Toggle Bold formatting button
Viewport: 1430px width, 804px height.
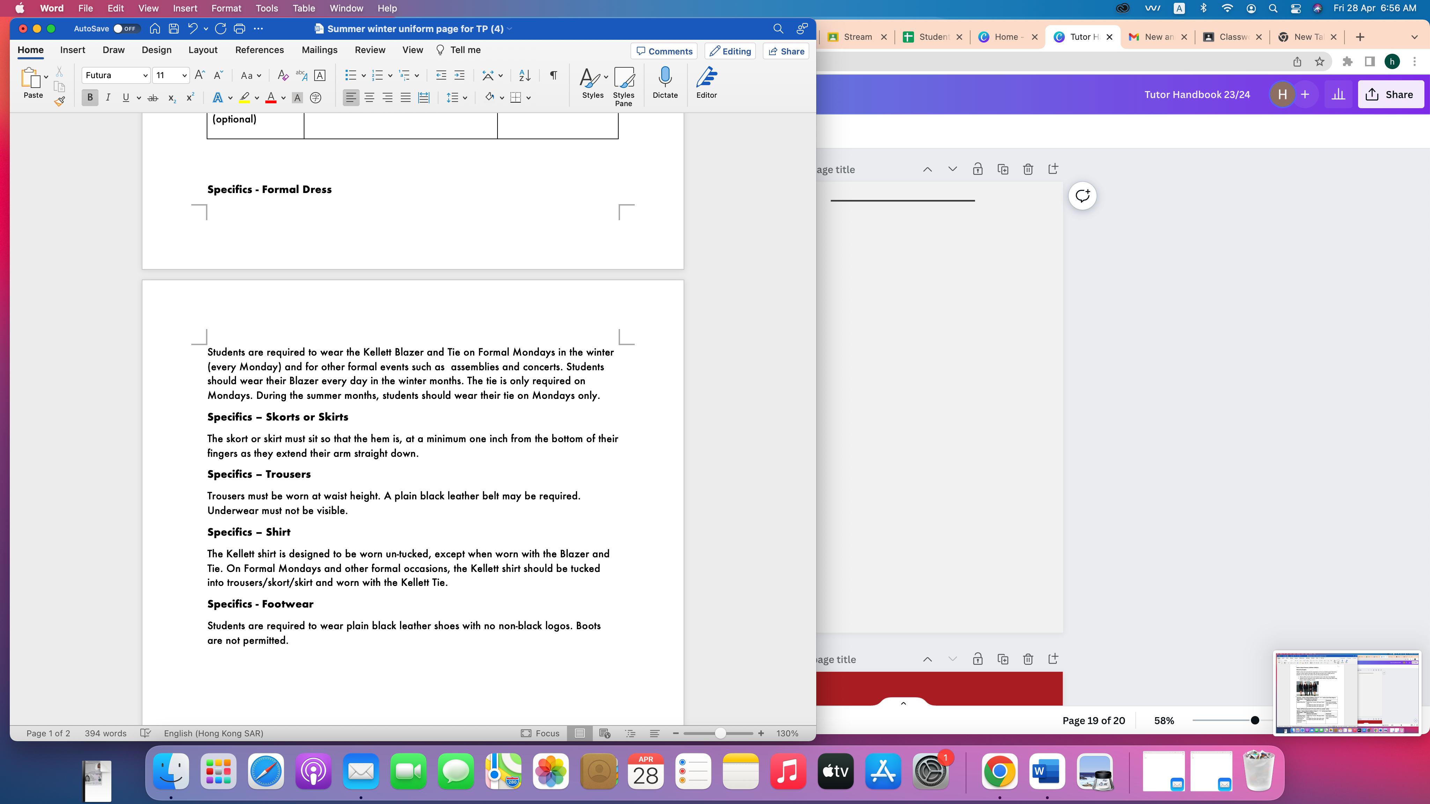pos(90,98)
